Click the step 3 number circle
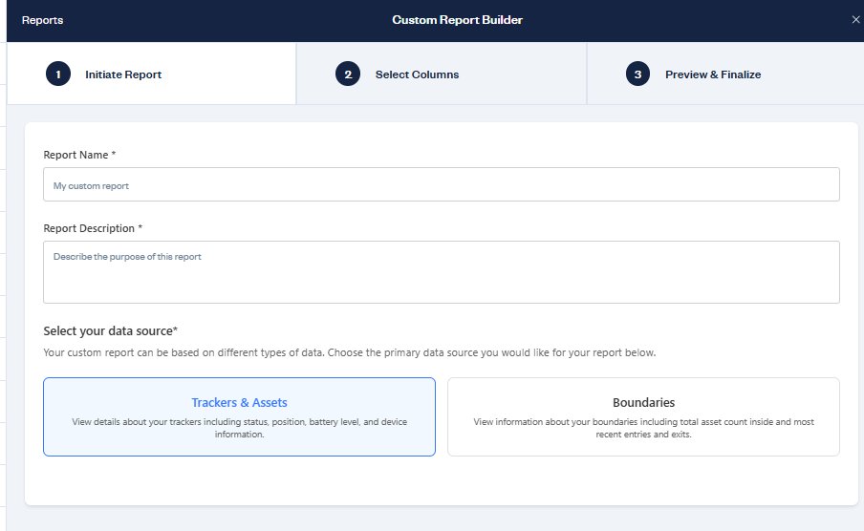This screenshot has height=531, width=864. (637, 74)
